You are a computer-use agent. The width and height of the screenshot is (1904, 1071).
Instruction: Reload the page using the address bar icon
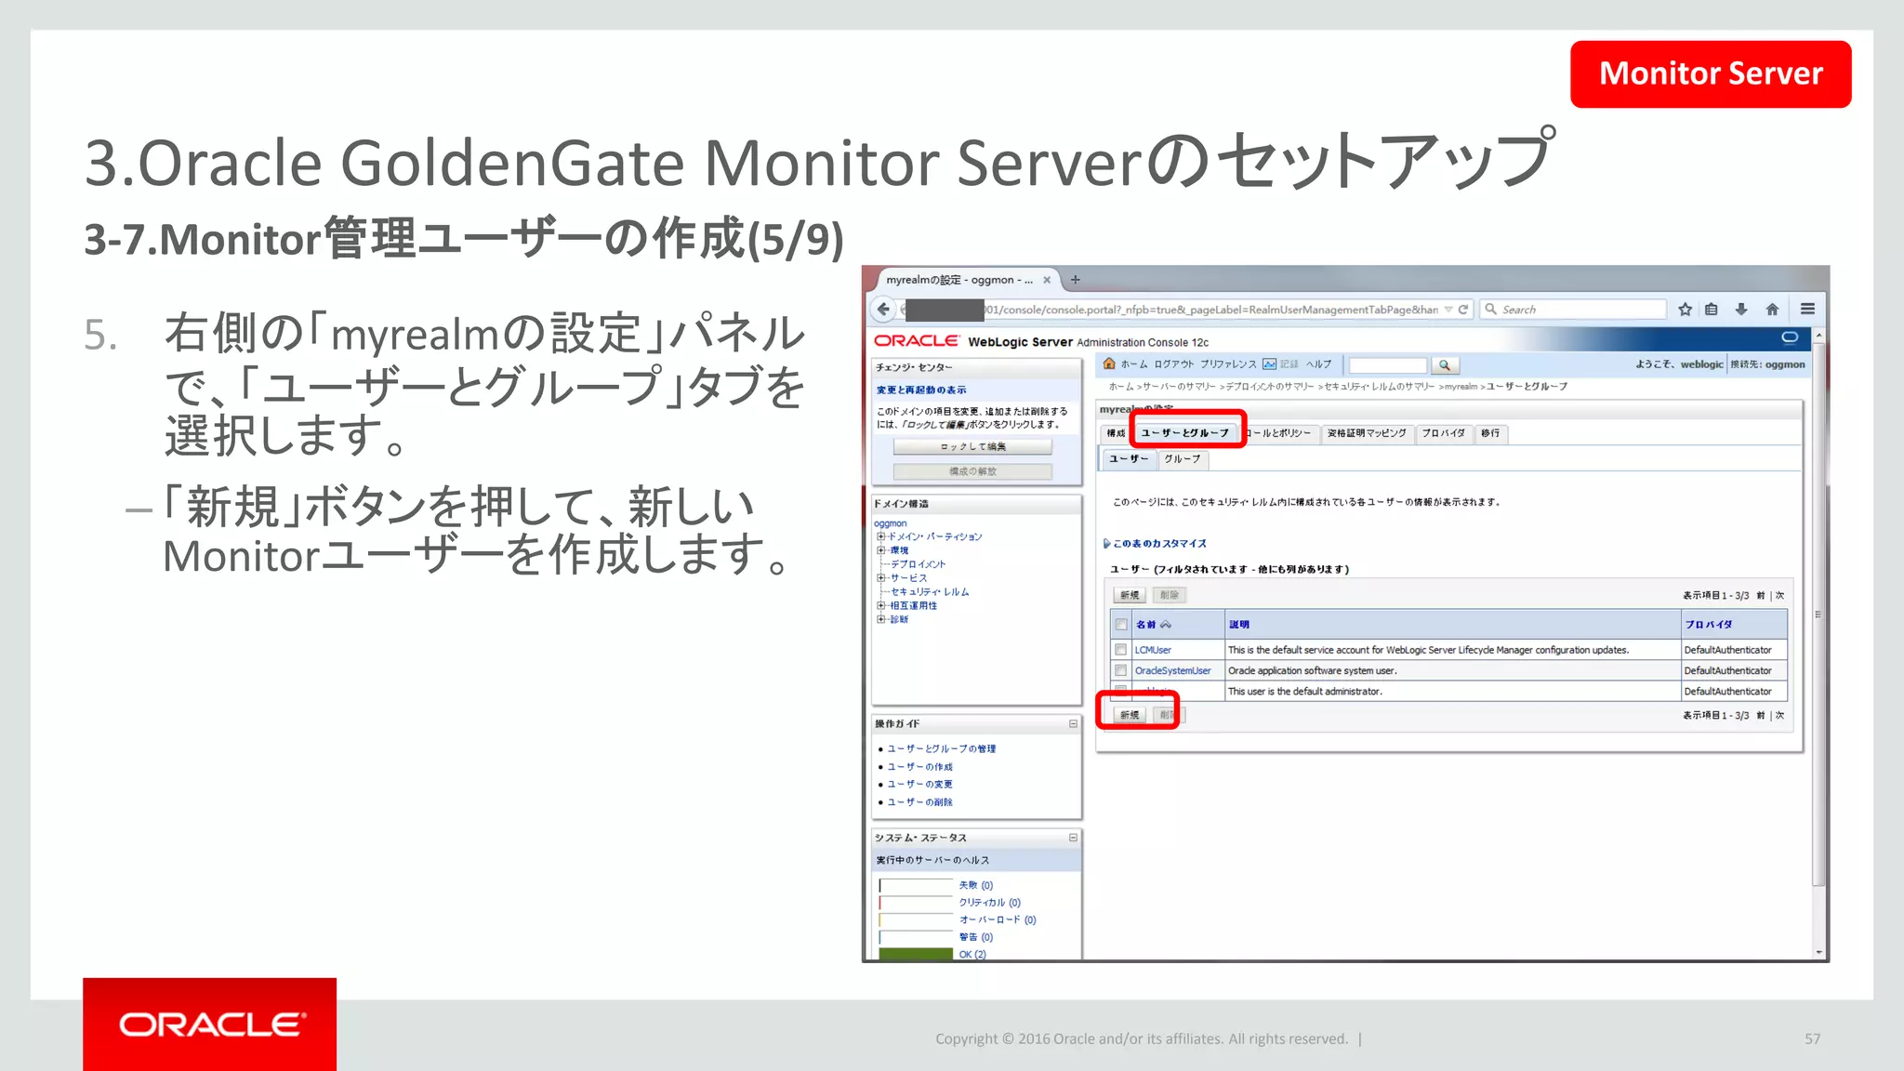1463,310
